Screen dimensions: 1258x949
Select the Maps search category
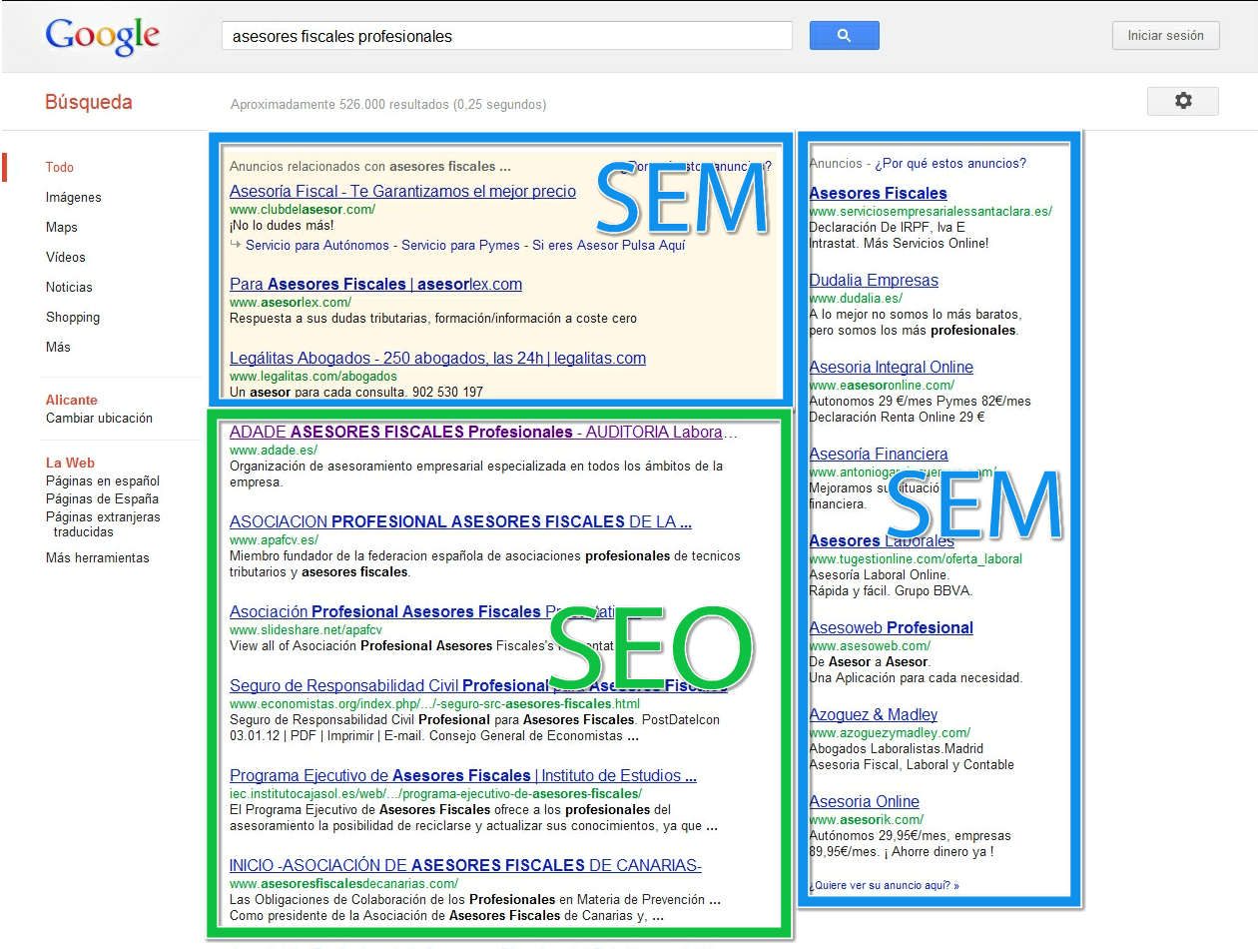62,227
